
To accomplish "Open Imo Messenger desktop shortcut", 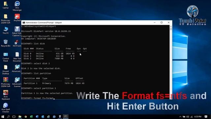I will [x=17, y=6].
